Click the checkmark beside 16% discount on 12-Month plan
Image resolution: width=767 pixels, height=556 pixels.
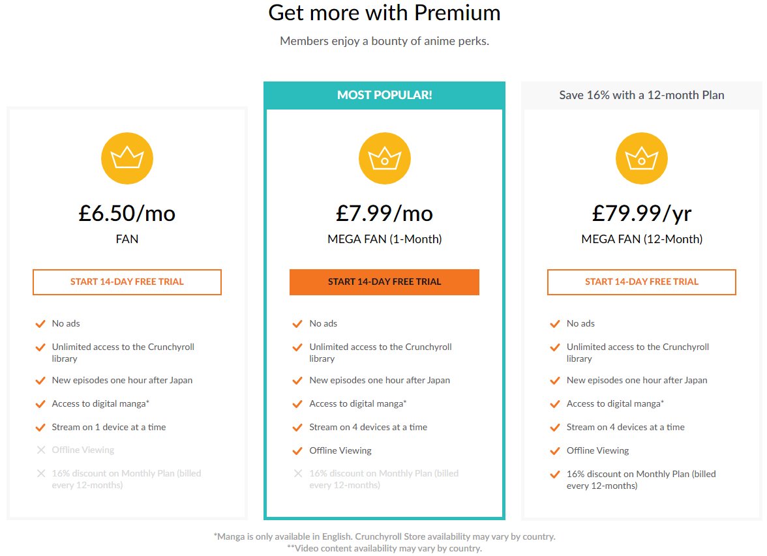click(554, 473)
